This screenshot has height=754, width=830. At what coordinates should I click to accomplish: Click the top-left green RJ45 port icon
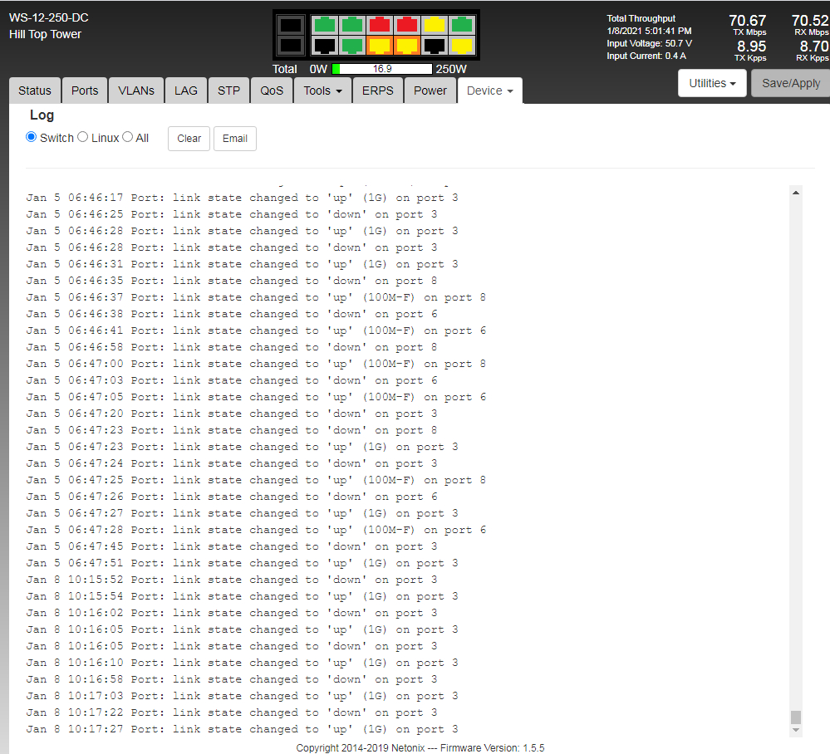click(x=325, y=25)
